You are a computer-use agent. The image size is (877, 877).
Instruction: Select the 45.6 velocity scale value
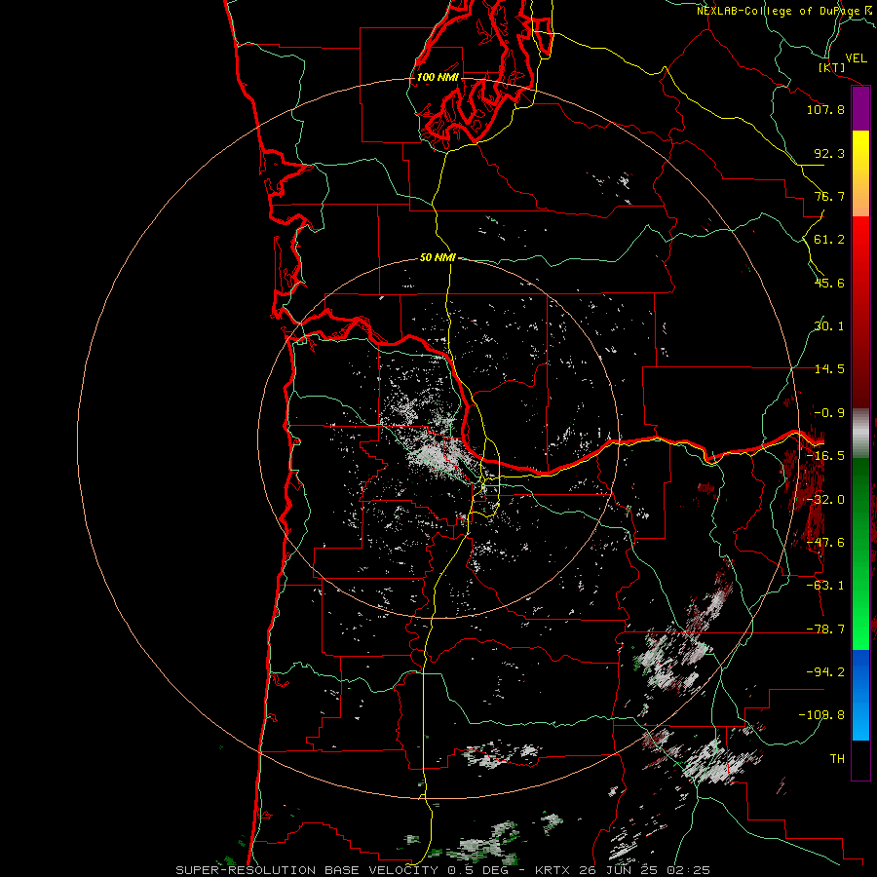pyautogui.click(x=829, y=283)
